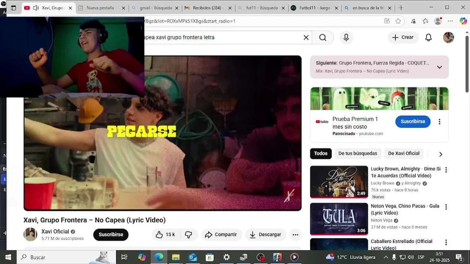Open the Xavi Oficial channel name link
This screenshot has height=264, width=470.
(55, 231)
